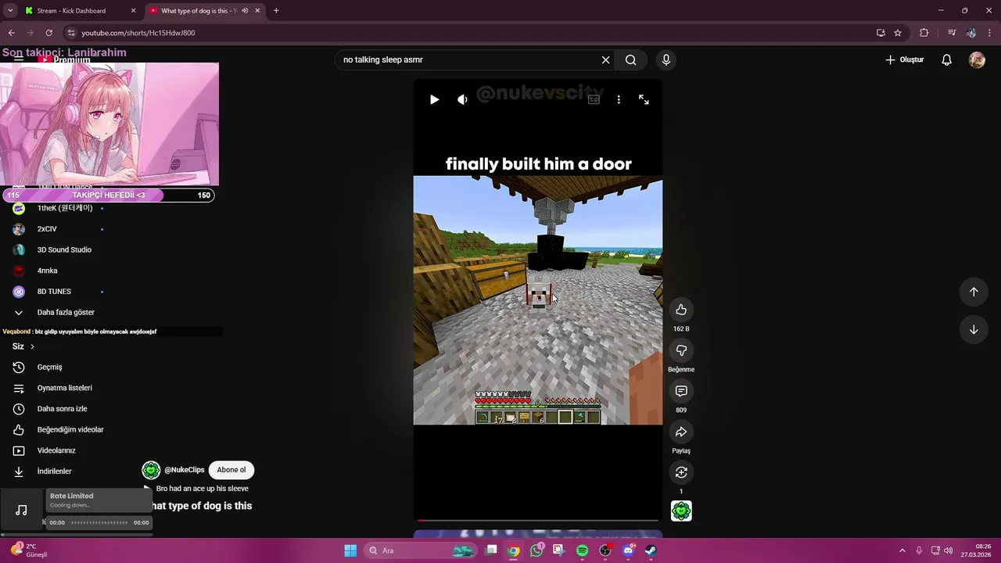Open the 4nnka subscription channel

(47, 271)
